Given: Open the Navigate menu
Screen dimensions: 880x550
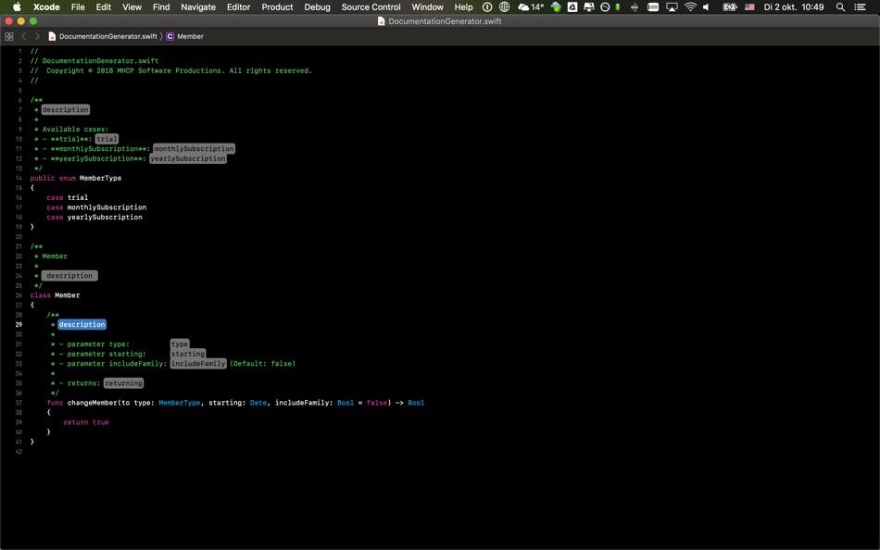Looking at the screenshot, I should pos(198,6).
